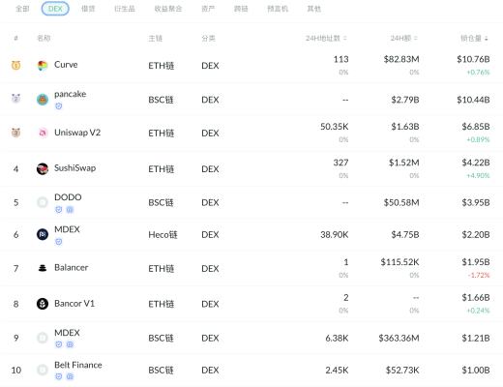Click the 主链 column header

click(155, 39)
